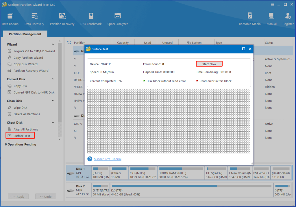Image resolution: width=296 pixels, height=207 pixels.
Task: Collapse the Clean Disk section
Action: click(x=53, y=101)
